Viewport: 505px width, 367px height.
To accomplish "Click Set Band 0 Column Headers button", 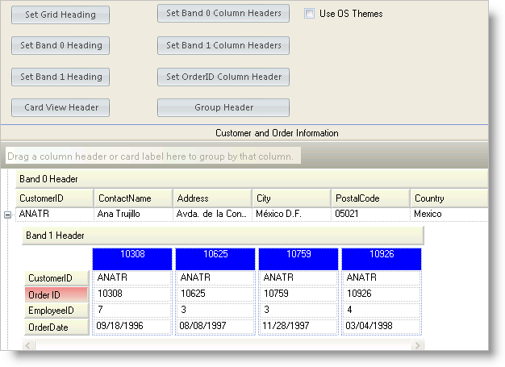I will tap(223, 14).
